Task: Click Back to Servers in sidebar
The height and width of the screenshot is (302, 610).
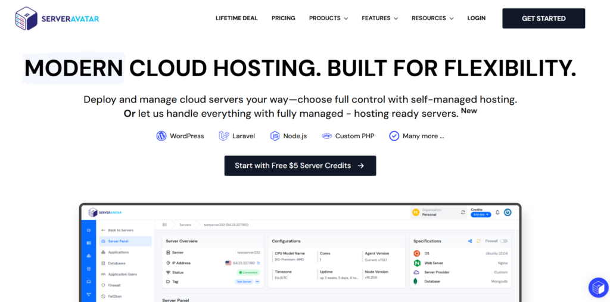Action: [x=117, y=231]
